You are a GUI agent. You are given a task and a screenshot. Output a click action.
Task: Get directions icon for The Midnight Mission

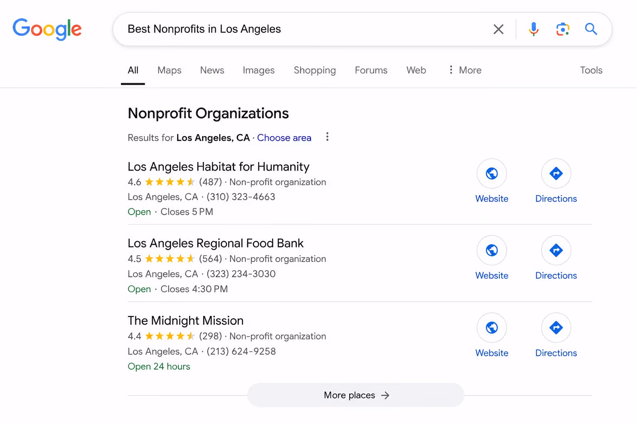[x=556, y=327]
